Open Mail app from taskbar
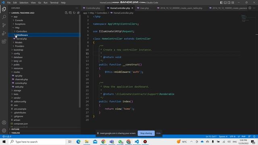This screenshot has width=258, height=145. [x=95, y=141]
